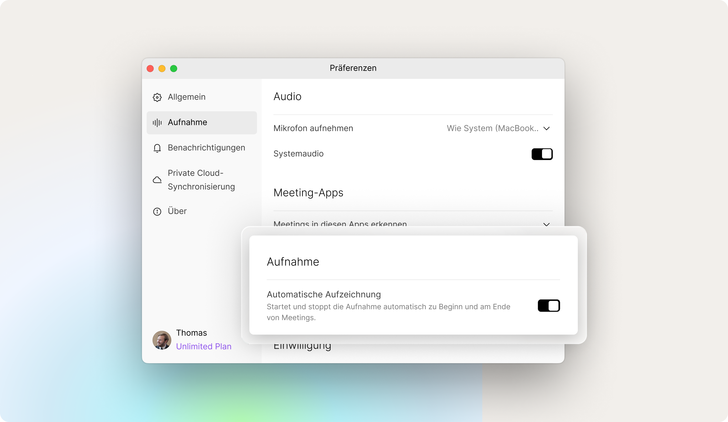Click the red close window button
The width and height of the screenshot is (728, 422).
[150, 69]
